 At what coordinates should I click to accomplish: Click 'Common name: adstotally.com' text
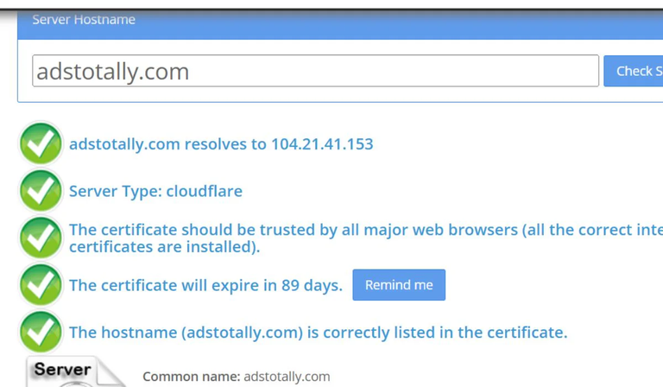tap(236, 377)
